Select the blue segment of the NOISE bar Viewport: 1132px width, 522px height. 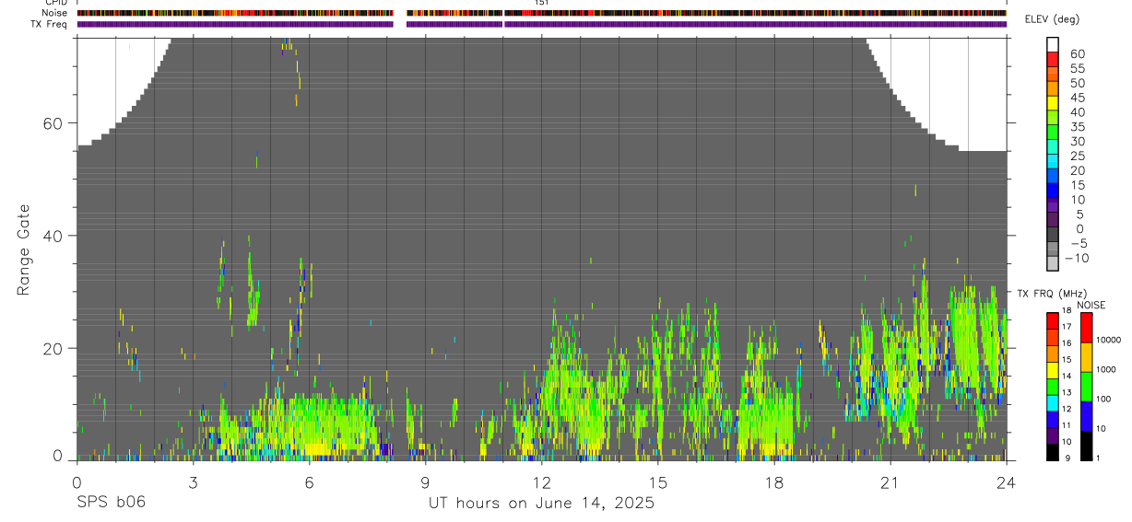pos(1086,416)
